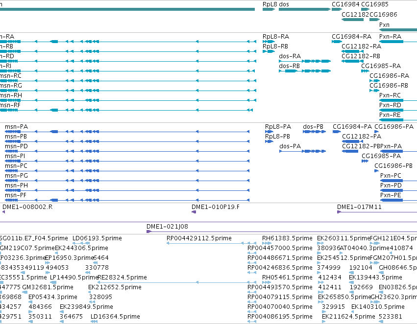Click EST EK239849.5prime

point(86,307)
